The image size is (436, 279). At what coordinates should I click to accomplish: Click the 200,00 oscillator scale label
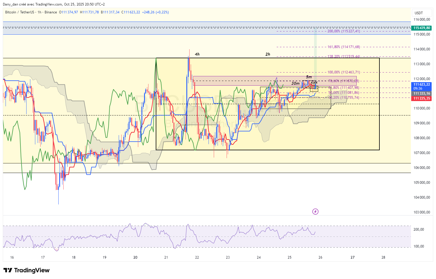coord(419,229)
